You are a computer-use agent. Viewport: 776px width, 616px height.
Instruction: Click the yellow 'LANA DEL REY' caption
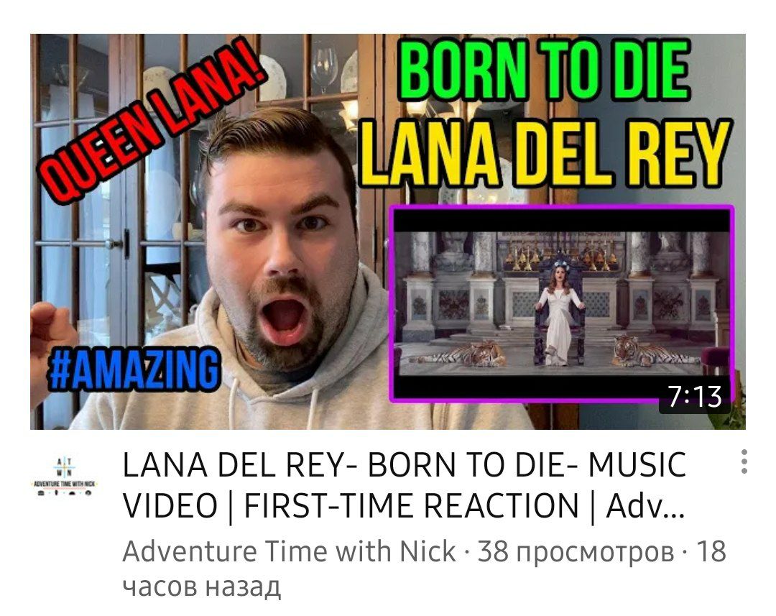pyautogui.click(x=544, y=152)
